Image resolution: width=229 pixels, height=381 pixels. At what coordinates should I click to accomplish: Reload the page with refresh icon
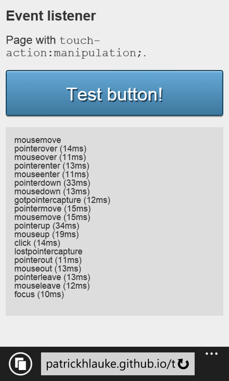(x=183, y=364)
